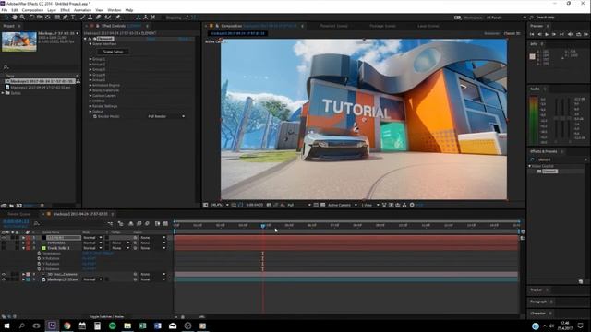Select the Rotation tool
Image resolution: width=591 pixels, height=332 pixels.
pyautogui.click(x=31, y=18)
